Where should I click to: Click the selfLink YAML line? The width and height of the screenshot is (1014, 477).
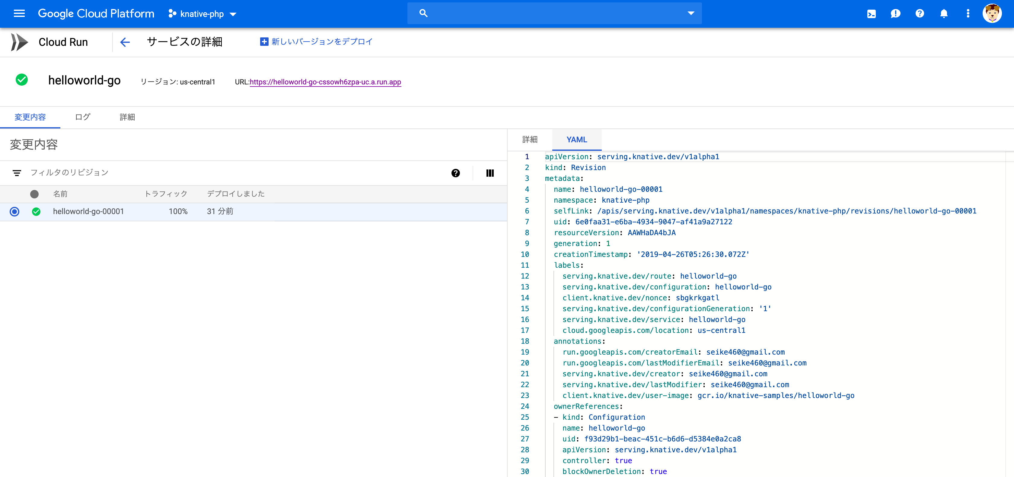tap(765, 211)
